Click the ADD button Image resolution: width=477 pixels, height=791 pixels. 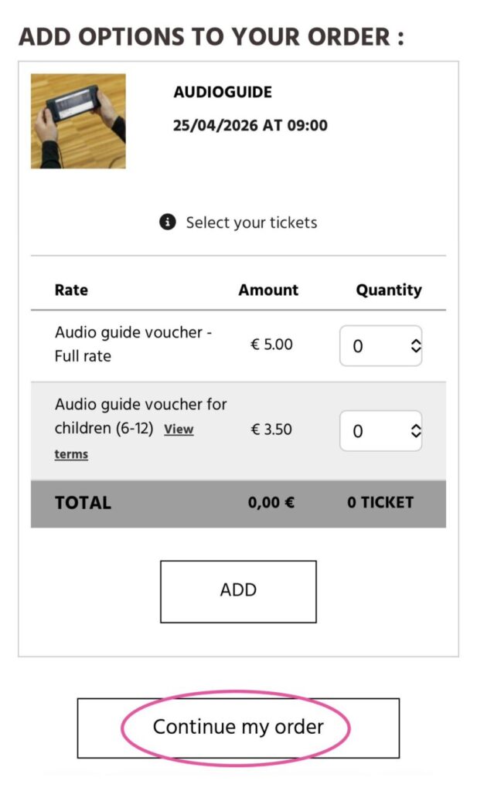click(238, 592)
